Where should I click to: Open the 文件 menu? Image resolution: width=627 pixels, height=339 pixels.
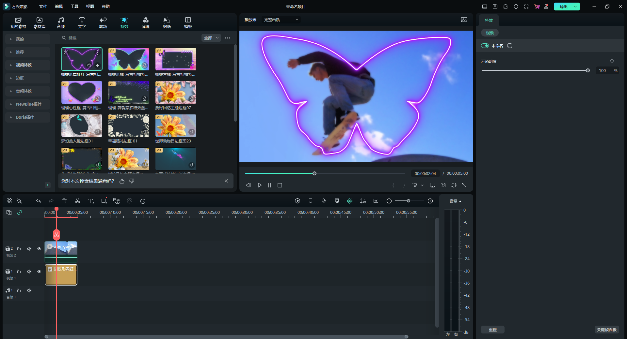(43, 7)
